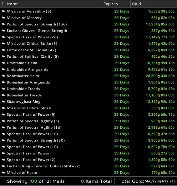Click mail icon beside Tome of the Still Mind (47)
This screenshot has width=177, height=186.
pyautogui.click(x=3, y=50)
